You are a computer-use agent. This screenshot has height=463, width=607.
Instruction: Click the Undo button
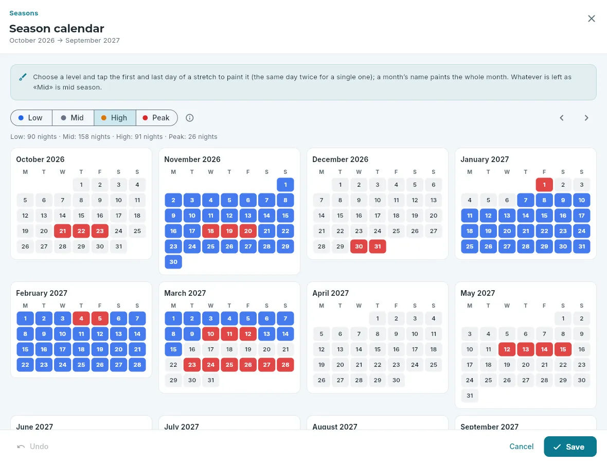tap(33, 447)
